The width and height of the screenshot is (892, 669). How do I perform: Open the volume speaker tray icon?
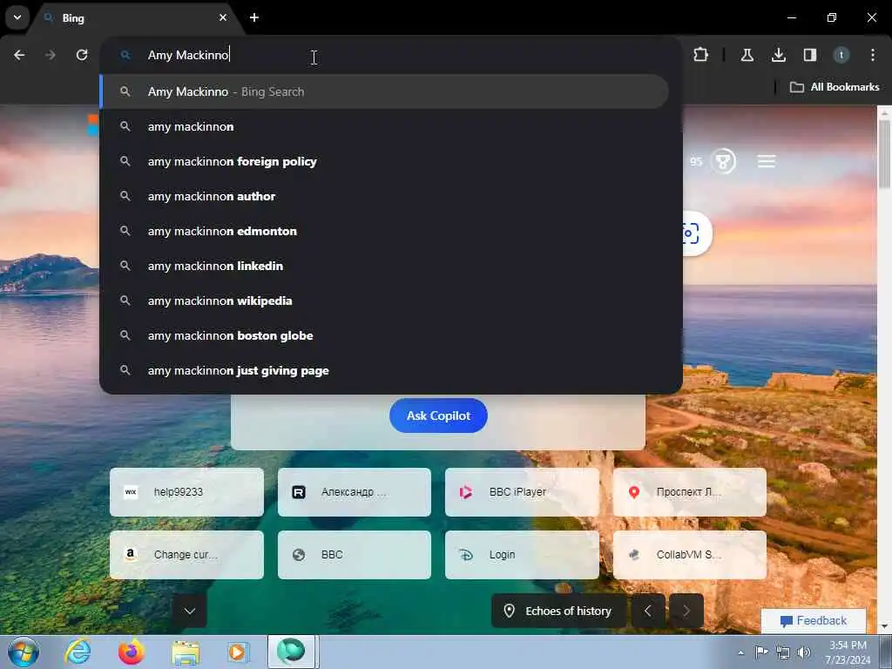(x=804, y=652)
